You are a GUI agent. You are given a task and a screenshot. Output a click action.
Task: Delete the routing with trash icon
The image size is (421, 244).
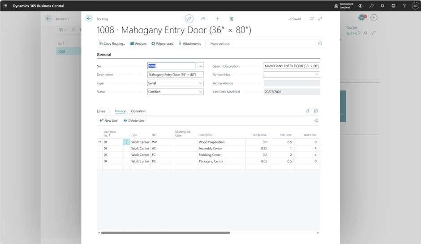click(232, 19)
